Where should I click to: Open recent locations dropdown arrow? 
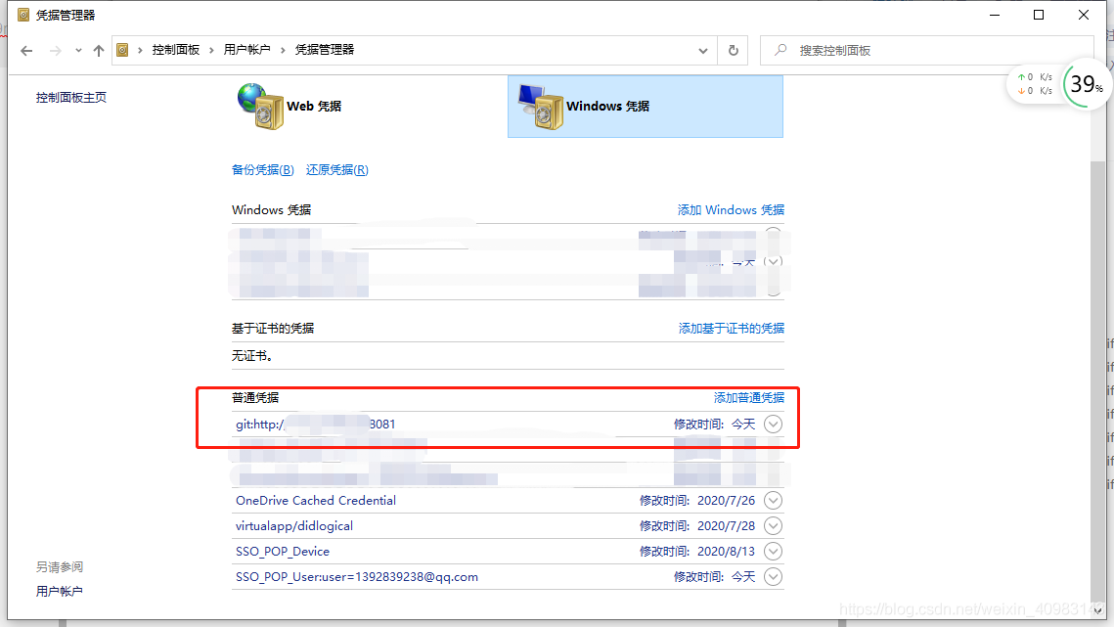coord(78,51)
